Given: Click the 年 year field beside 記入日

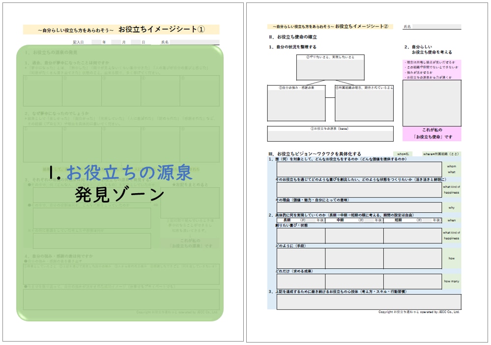Looking at the screenshot, I should click(96, 42).
